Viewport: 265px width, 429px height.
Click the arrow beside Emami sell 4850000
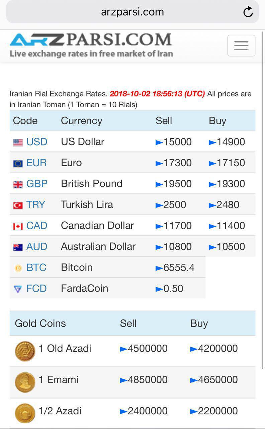pos(123,380)
